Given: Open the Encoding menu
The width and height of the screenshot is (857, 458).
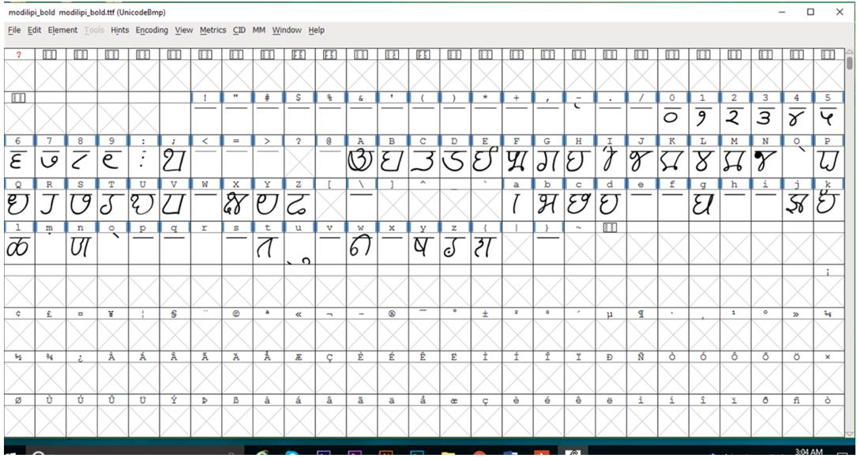Looking at the screenshot, I should pos(152,30).
